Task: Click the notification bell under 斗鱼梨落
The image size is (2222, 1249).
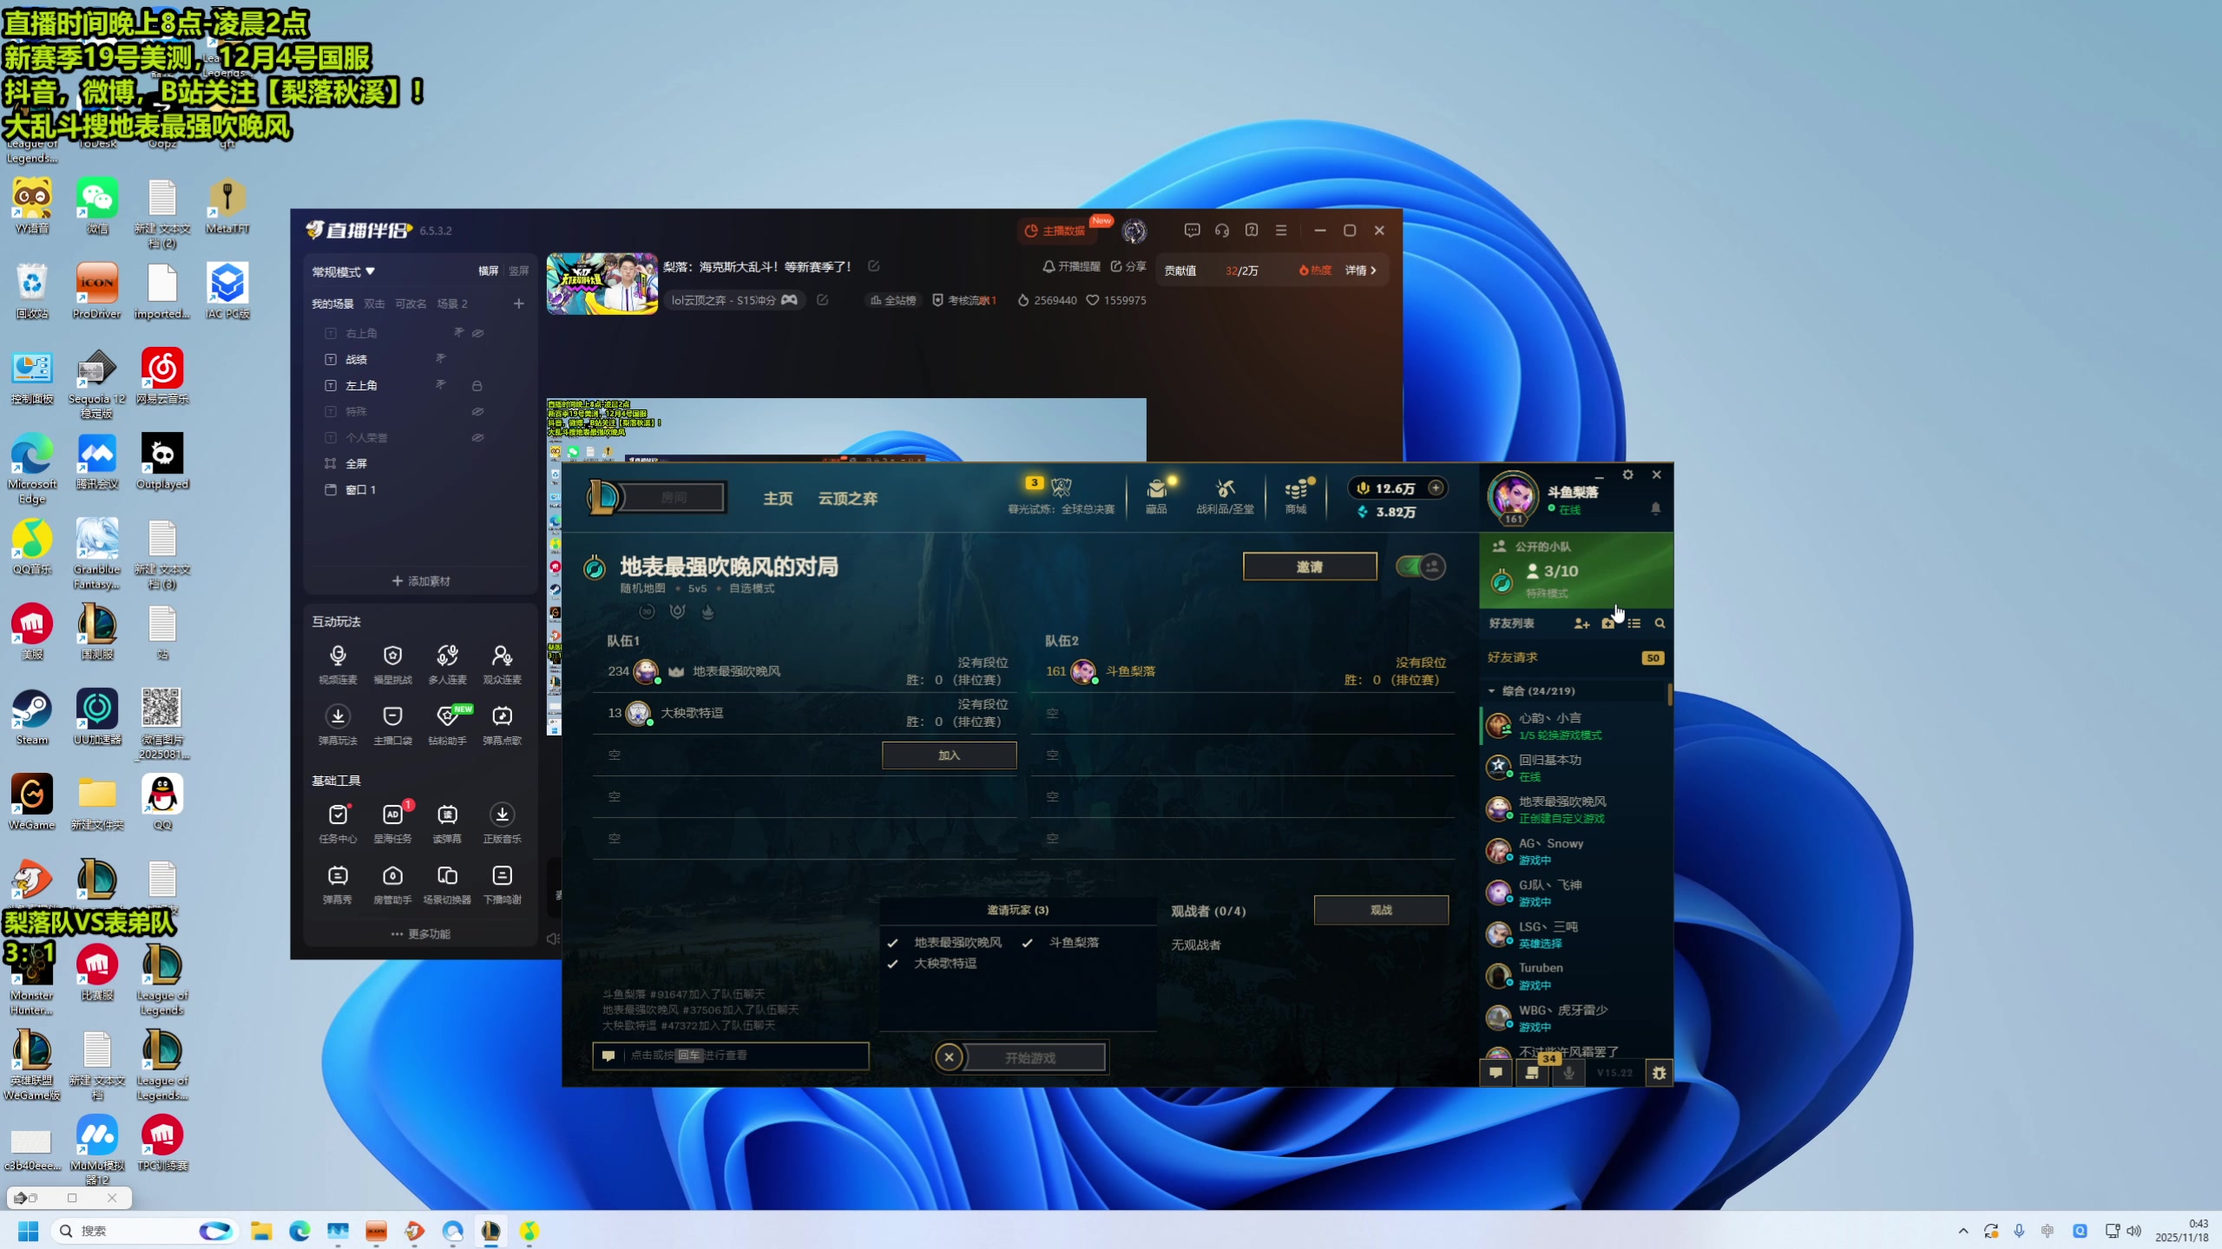Action: [x=1655, y=509]
